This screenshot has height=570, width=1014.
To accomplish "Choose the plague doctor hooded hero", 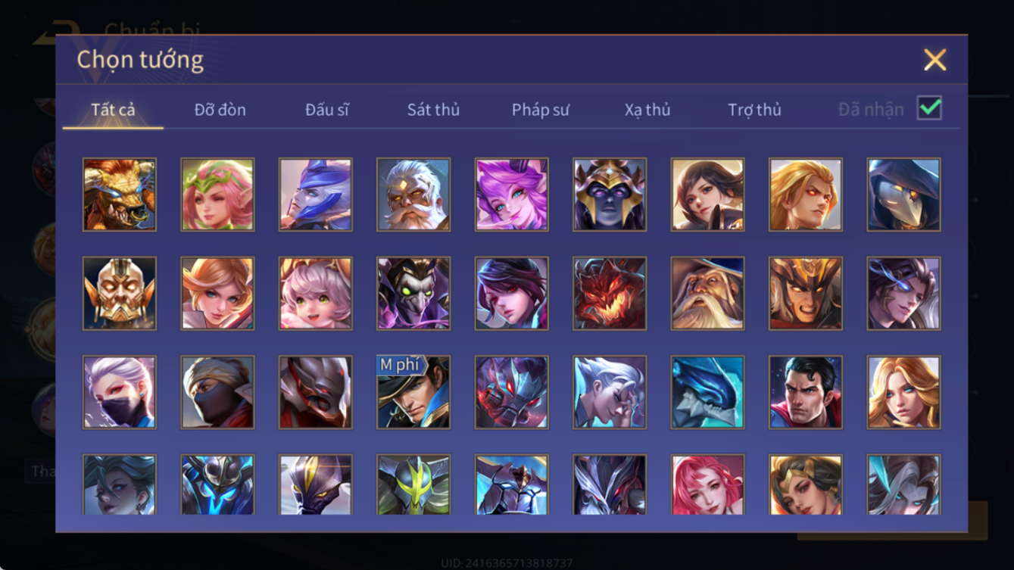I will pos(903,195).
